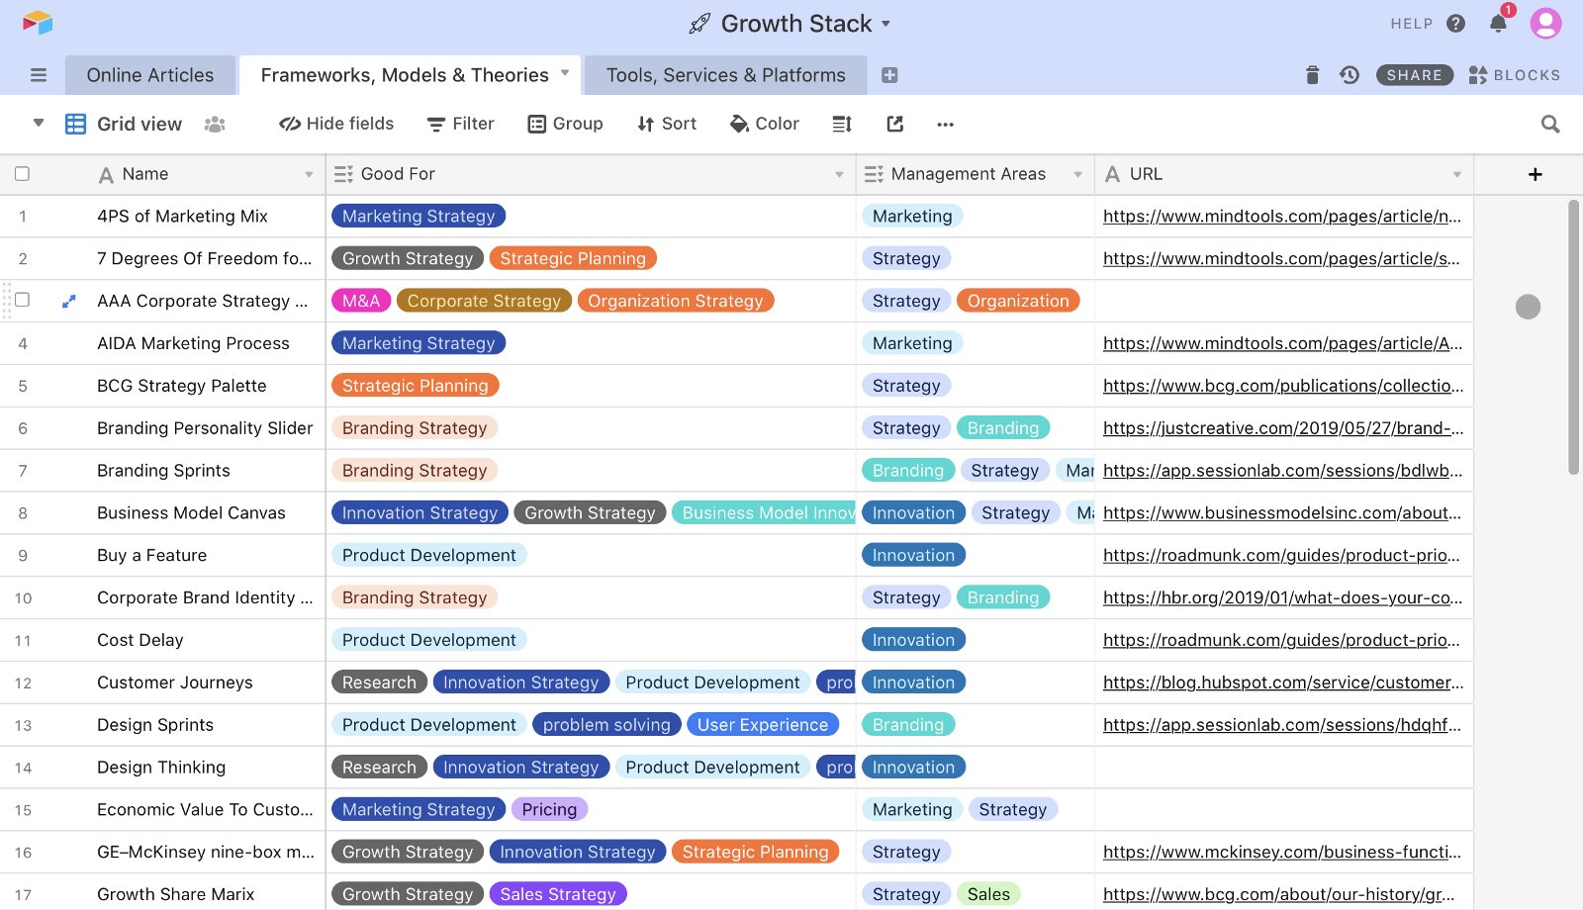1583x910 pixels.
Task: Open the Good For column dropdown
Action: (x=839, y=175)
